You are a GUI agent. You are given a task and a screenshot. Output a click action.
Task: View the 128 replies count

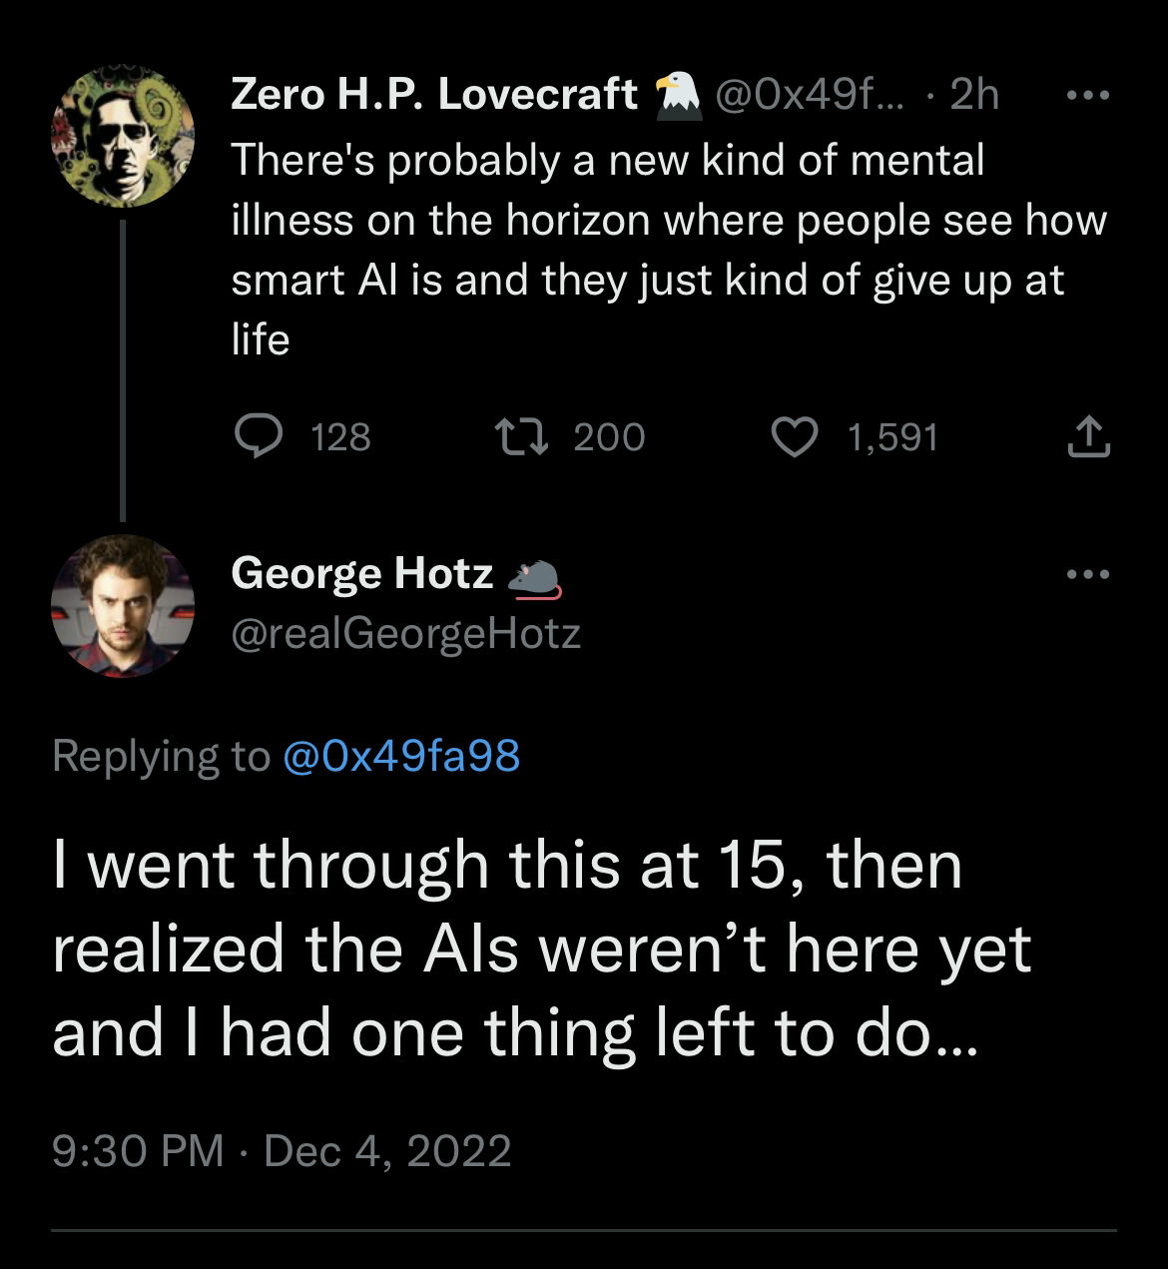[340, 437]
